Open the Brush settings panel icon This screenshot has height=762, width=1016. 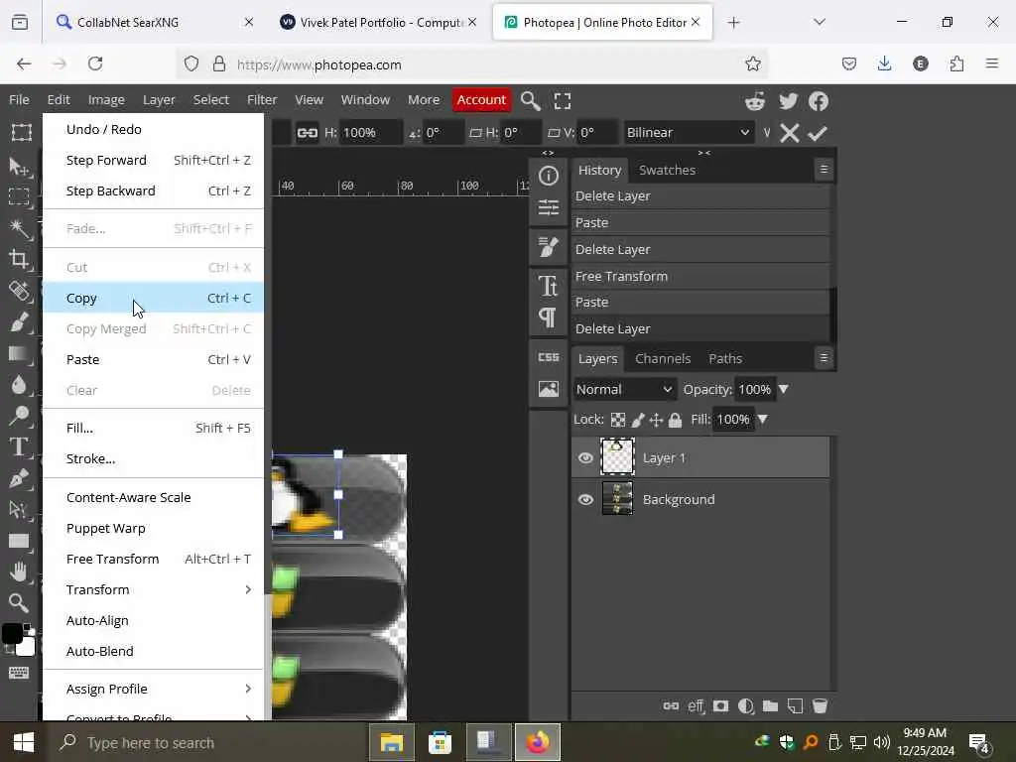pos(548,247)
